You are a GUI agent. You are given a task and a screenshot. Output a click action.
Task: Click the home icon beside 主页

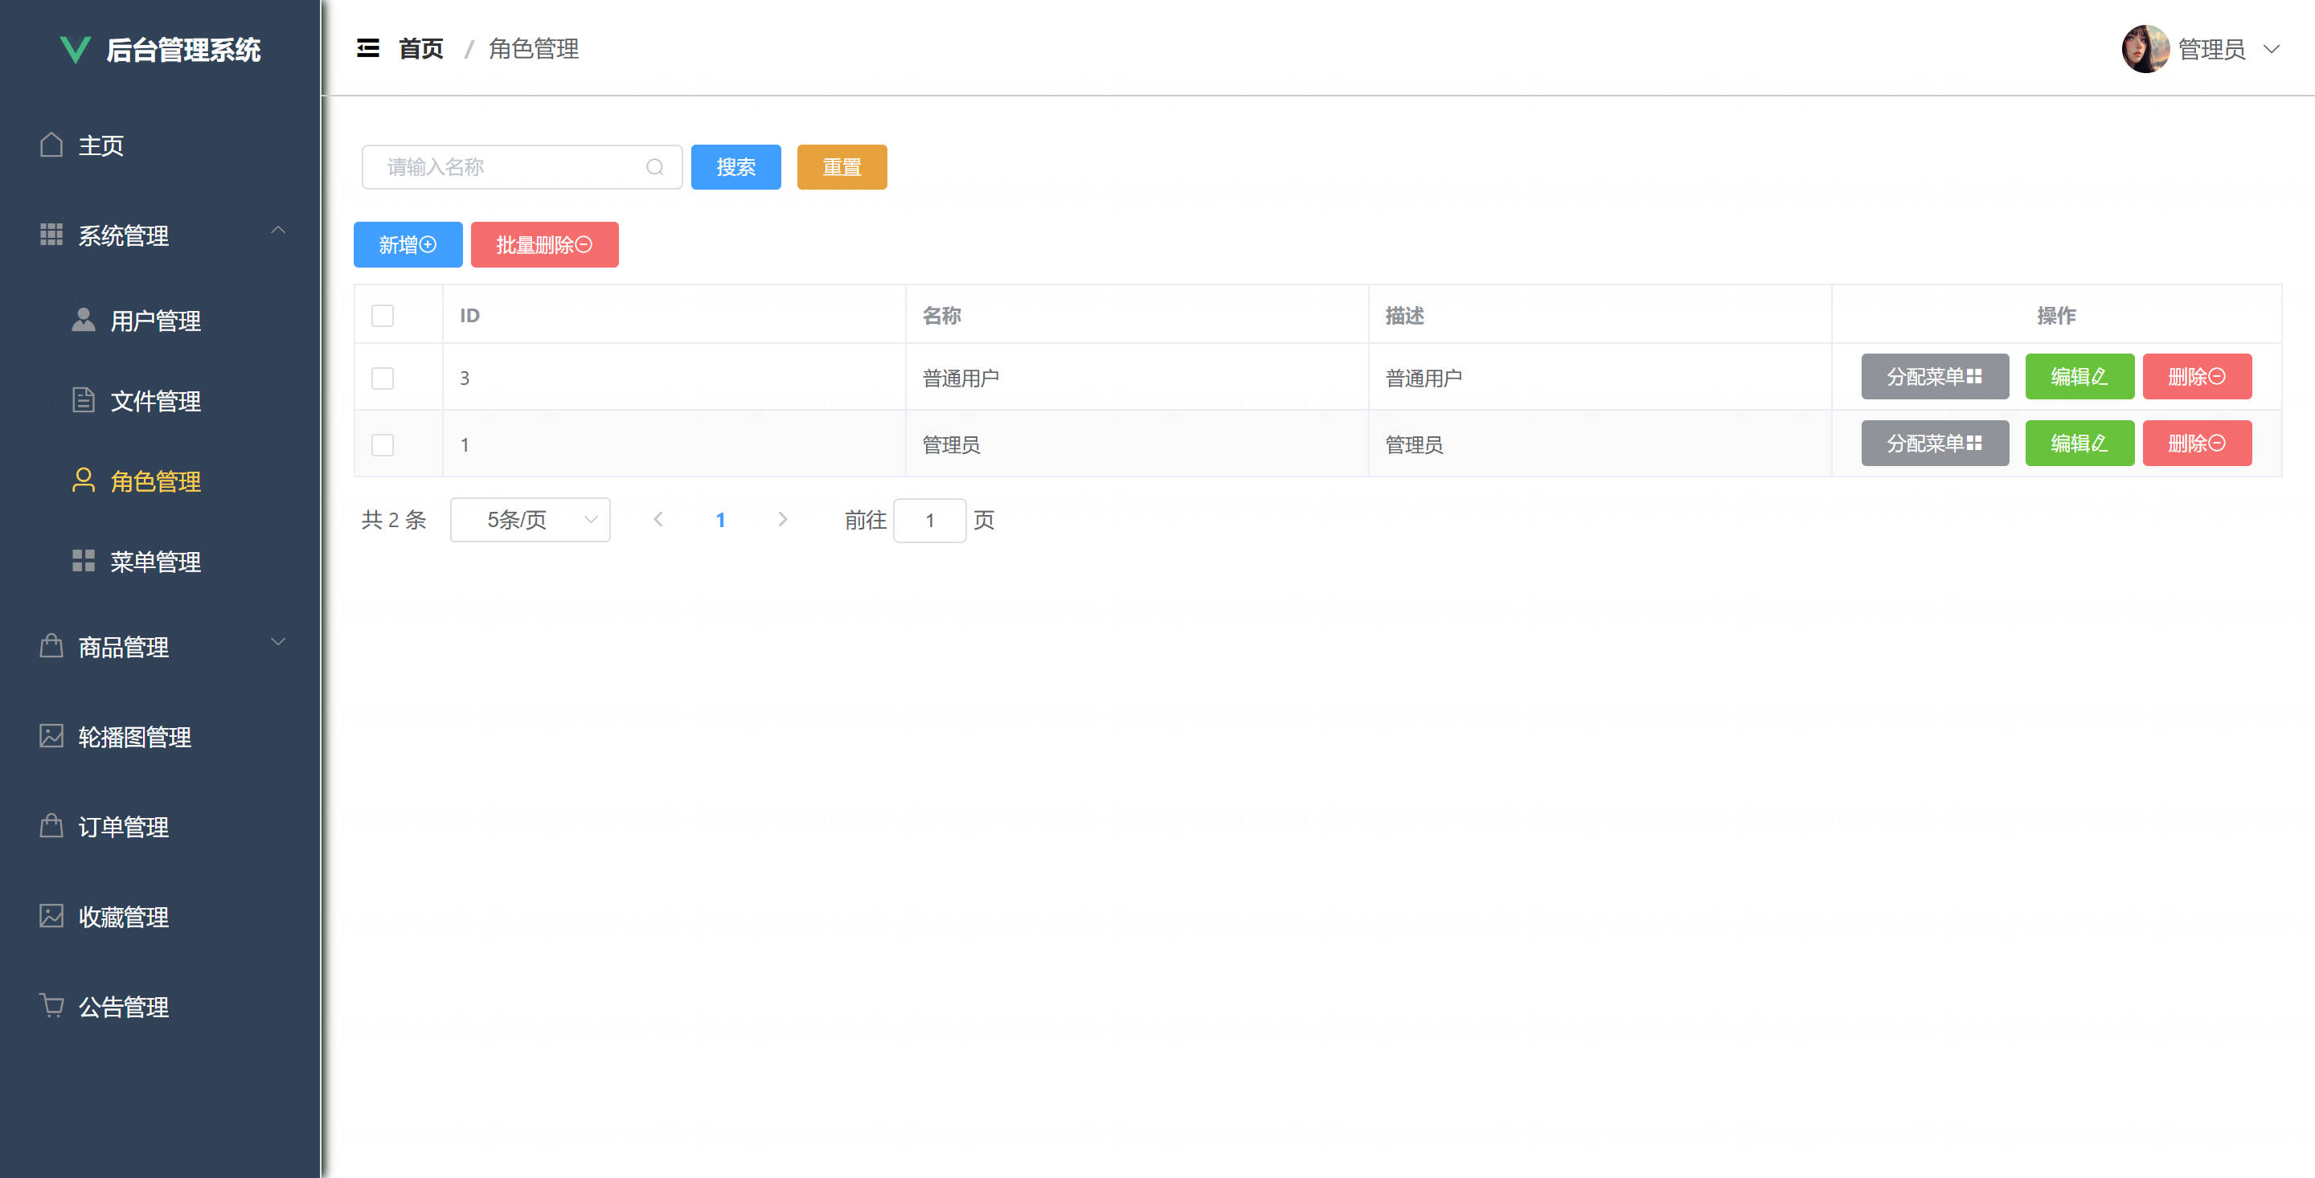click(x=51, y=145)
